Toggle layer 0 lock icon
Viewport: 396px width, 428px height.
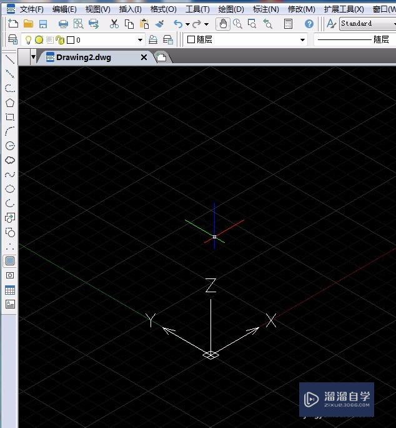pos(60,41)
